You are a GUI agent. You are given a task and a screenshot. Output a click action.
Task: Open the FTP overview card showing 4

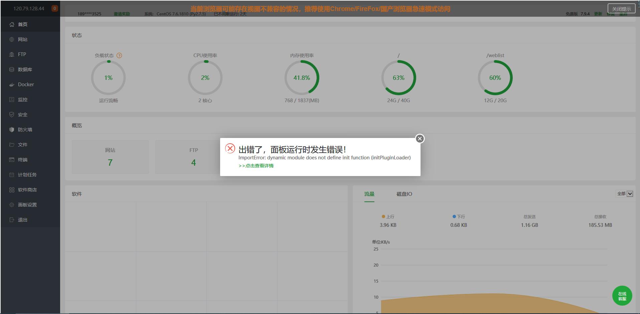[x=194, y=157]
